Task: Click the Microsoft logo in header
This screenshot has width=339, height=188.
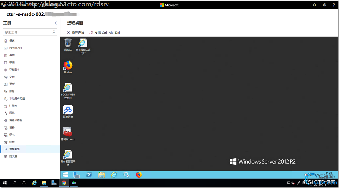Action: coord(169,5)
